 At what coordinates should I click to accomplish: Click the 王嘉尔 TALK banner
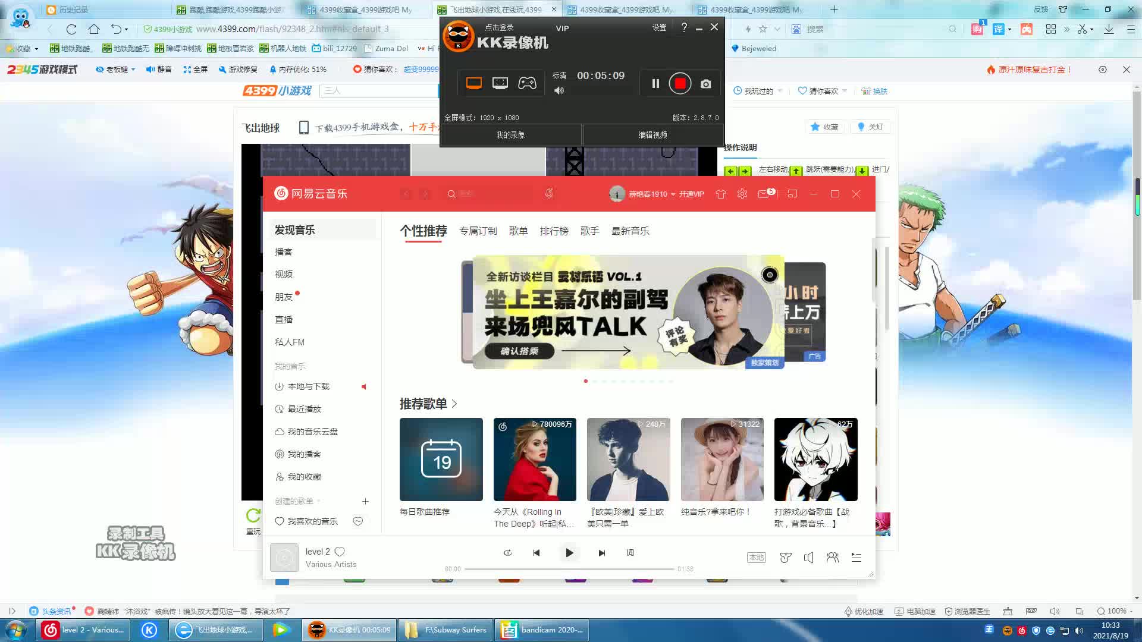tap(628, 312)
